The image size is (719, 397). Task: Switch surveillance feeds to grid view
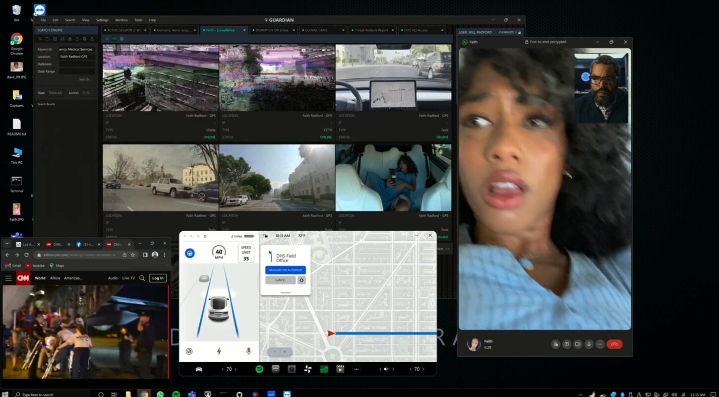tap(114, 39)
